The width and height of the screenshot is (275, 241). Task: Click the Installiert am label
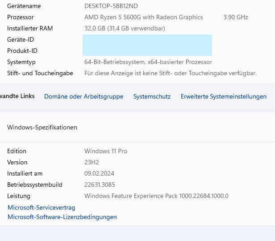25,173
